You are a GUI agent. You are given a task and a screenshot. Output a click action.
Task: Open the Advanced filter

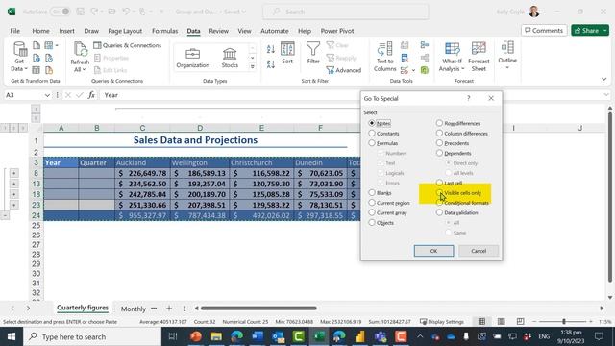pos(344,70)
